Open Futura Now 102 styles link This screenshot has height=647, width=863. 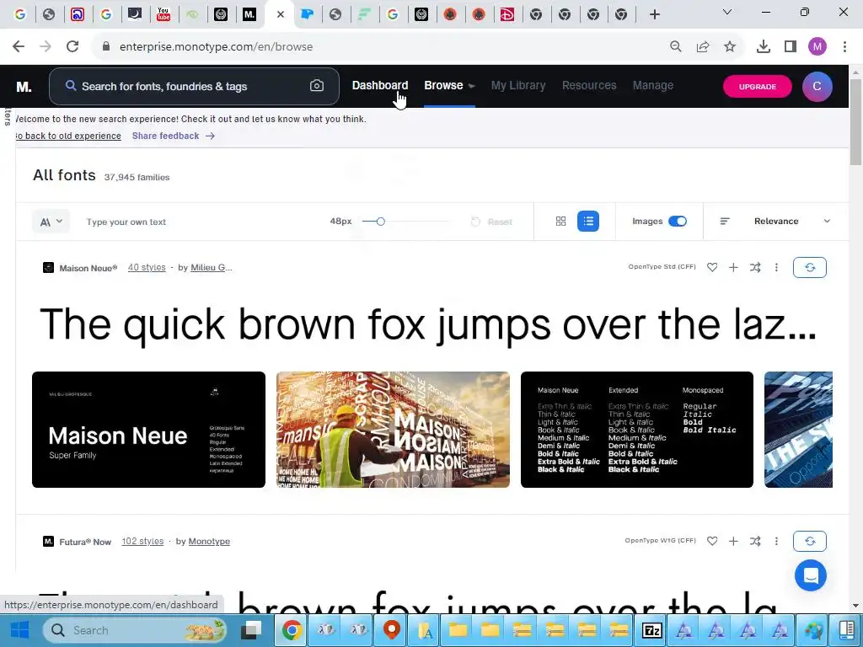142,542
